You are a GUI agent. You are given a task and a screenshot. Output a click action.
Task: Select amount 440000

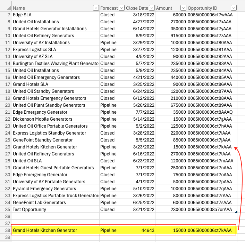(171, 77)
